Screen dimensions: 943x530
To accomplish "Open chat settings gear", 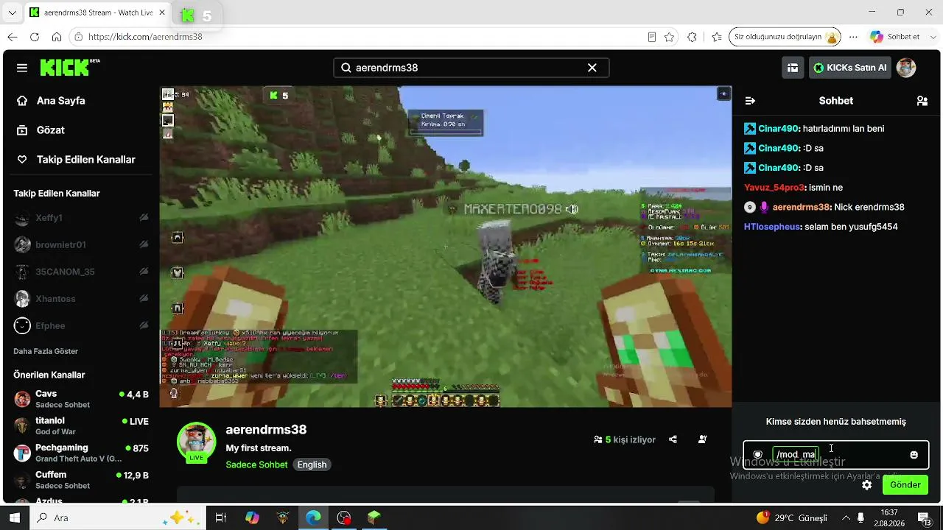I will (x=867, y=485).
